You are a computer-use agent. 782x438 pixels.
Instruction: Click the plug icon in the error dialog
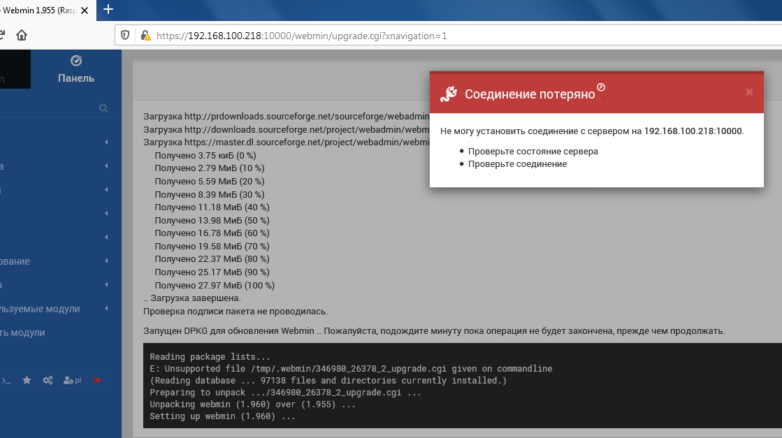(449, 94)
